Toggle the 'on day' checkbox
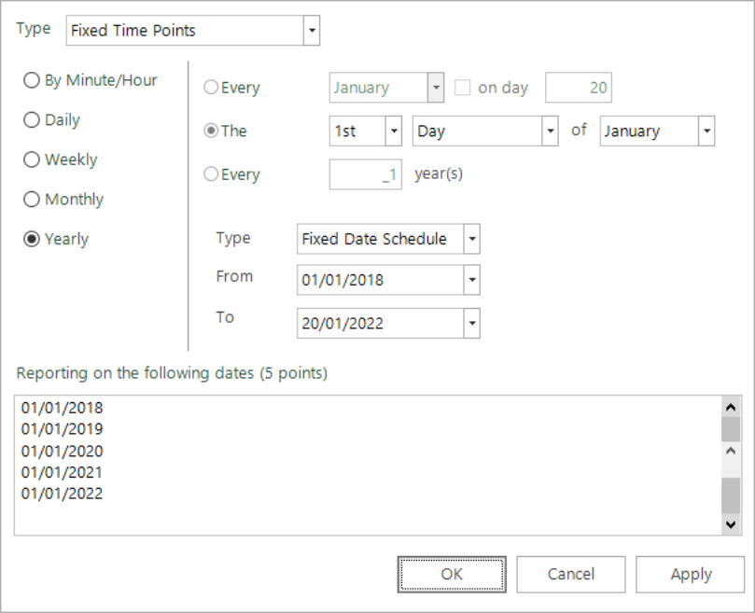The height and width of the screenshot is (613, 755). (x=462, y=88)
